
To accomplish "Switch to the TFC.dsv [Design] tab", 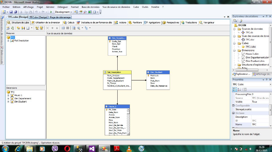I will pyautogui.click(x=38, y=17).
